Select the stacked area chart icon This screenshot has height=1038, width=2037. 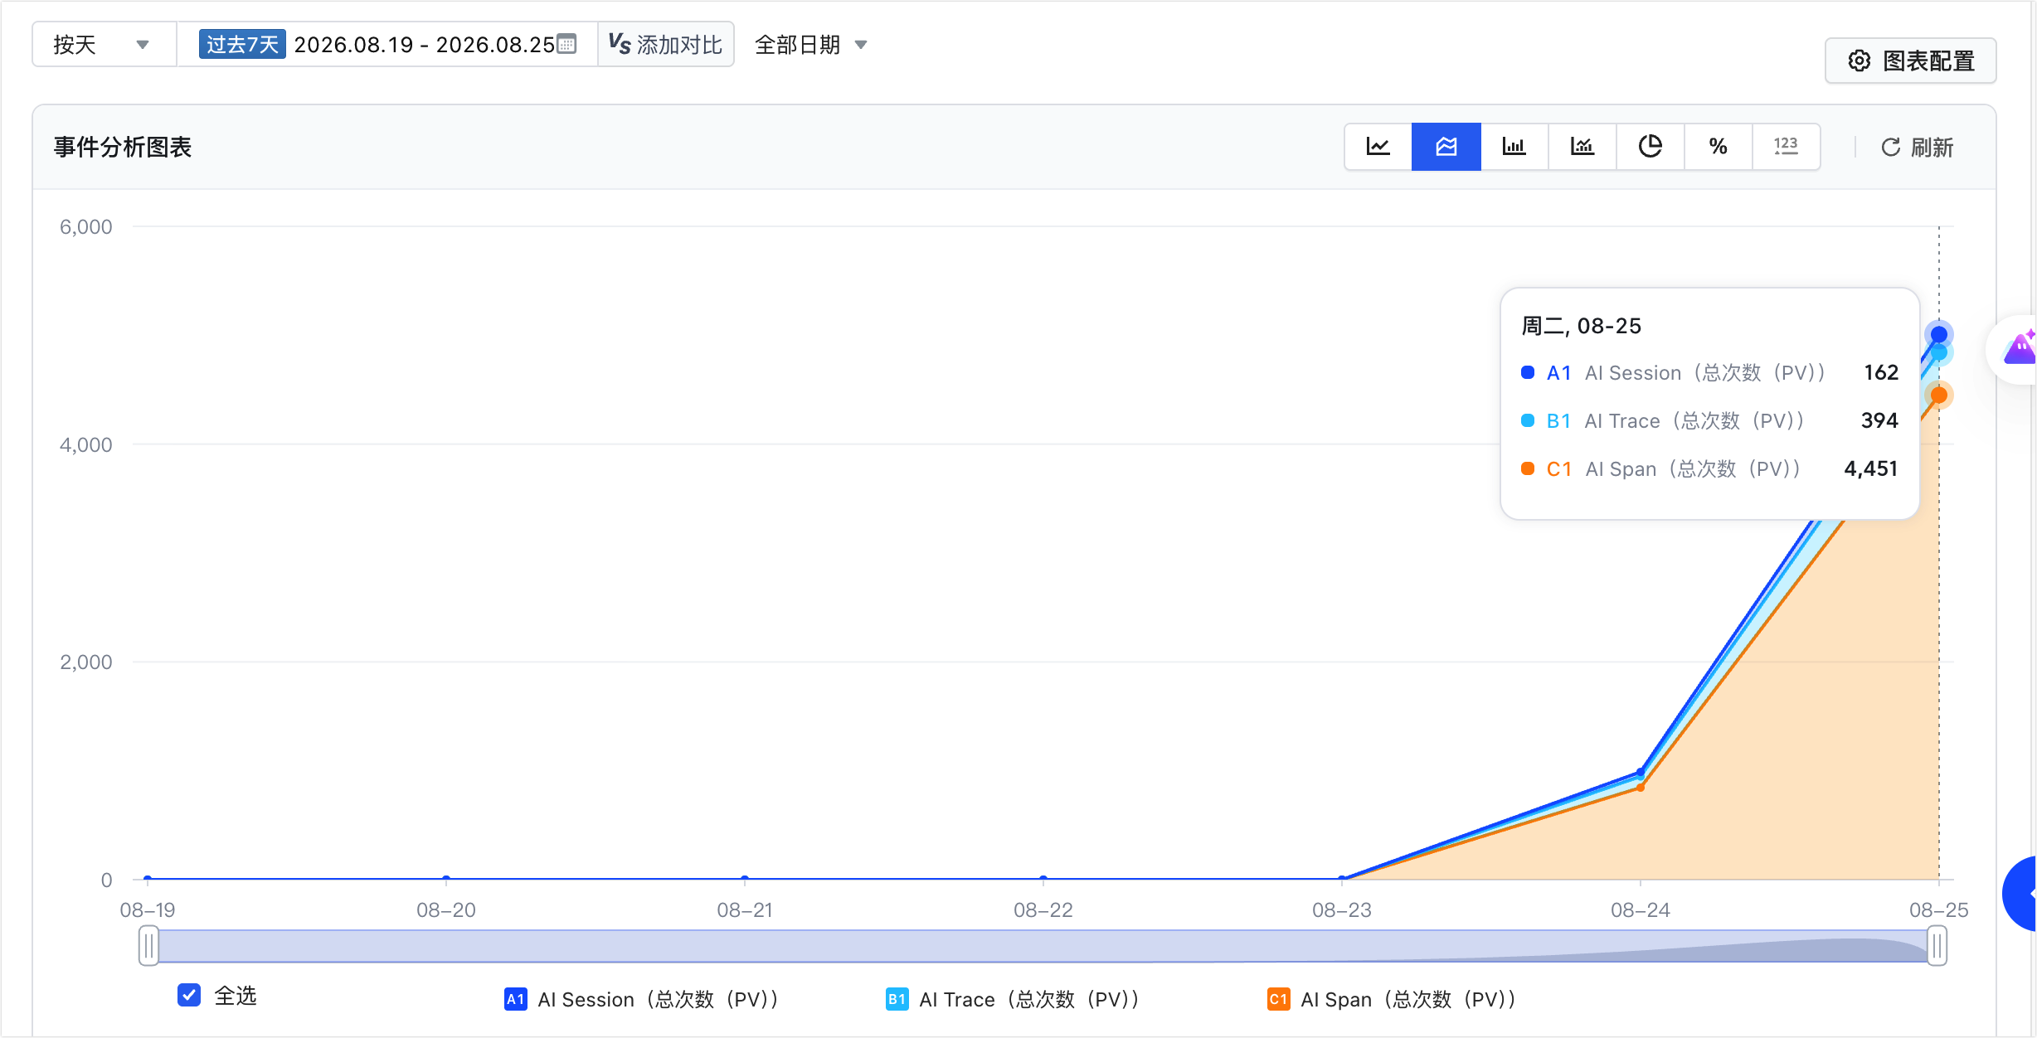click(x=1446, y=147)
